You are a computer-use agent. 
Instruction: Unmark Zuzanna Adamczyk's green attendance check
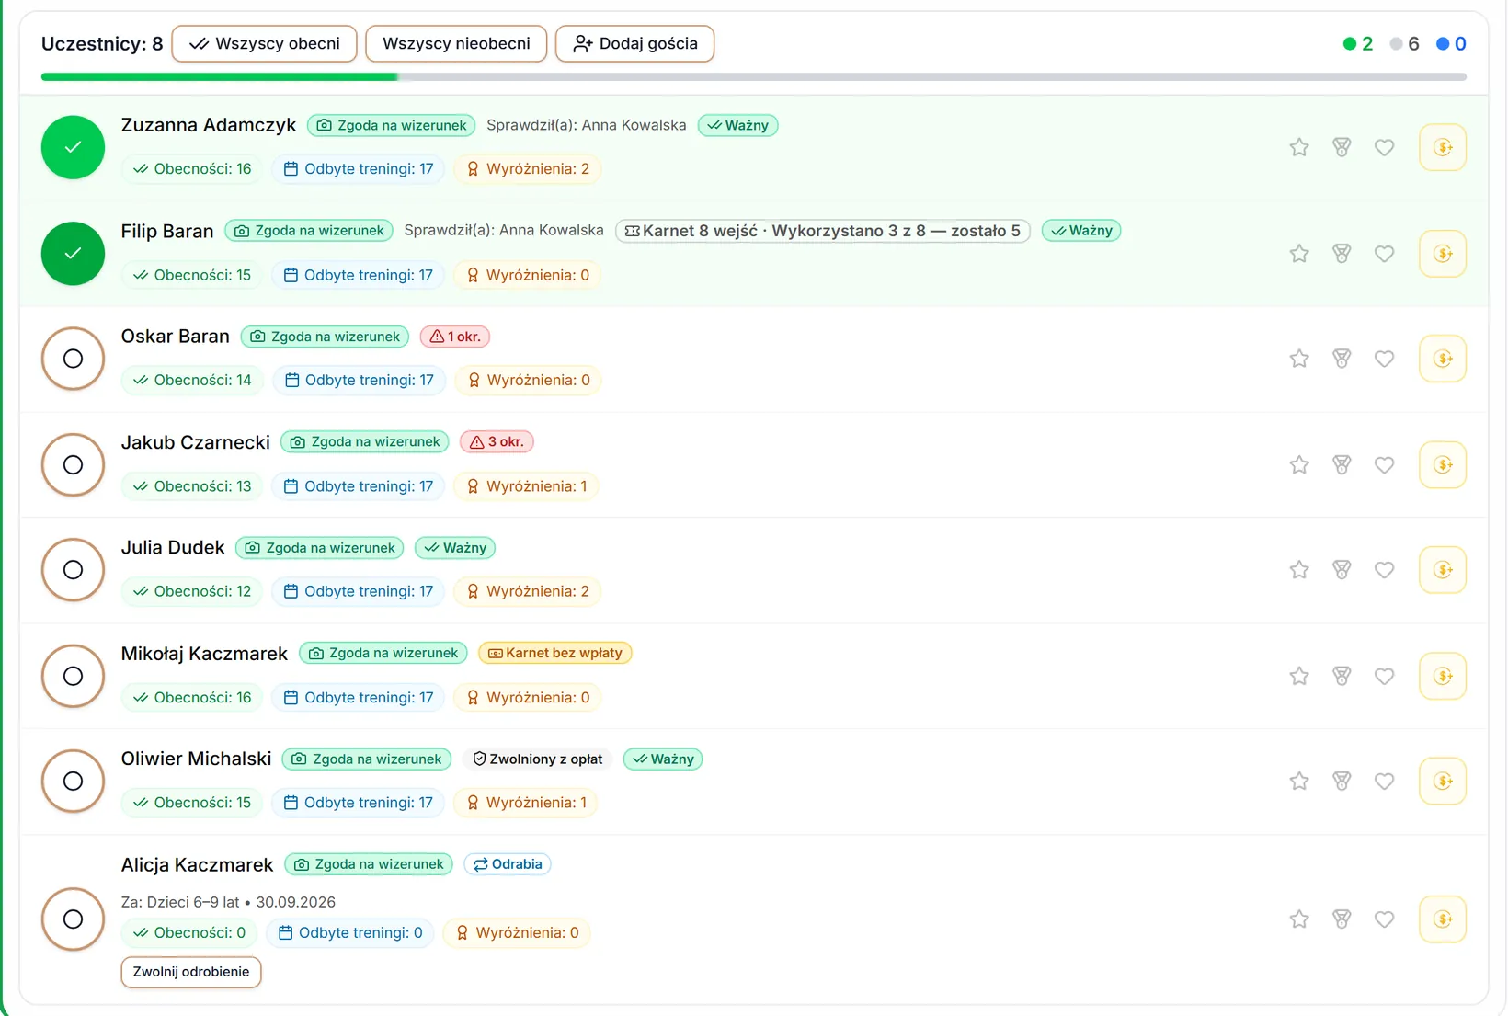pyautogui.click(x=73, y=147)
